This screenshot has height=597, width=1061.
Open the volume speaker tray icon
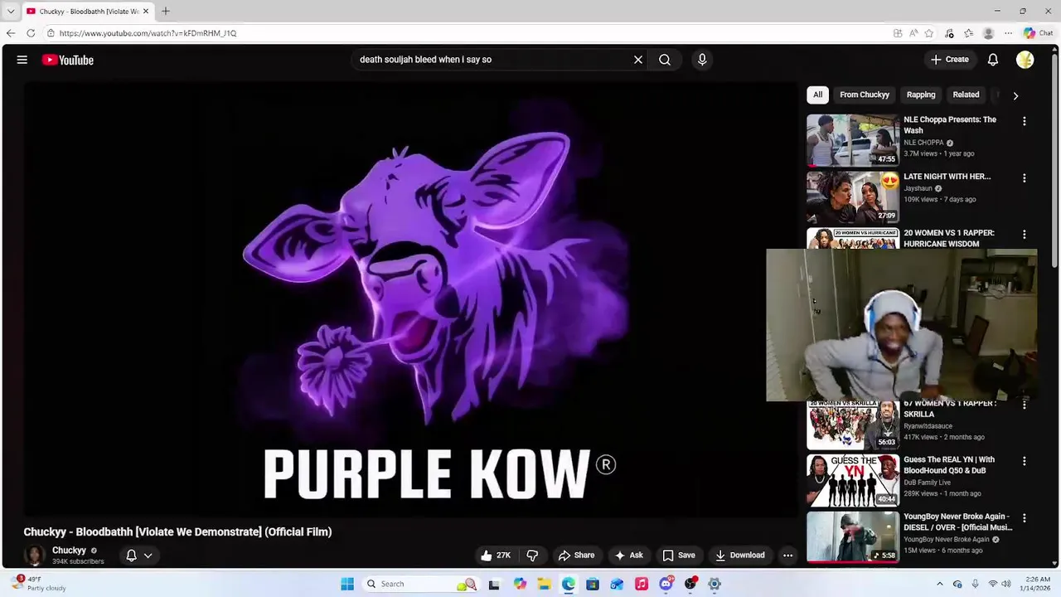1006,584
